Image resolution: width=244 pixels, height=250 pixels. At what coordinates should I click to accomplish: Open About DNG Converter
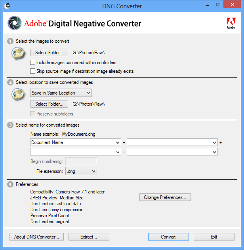[x=36, y=237]
